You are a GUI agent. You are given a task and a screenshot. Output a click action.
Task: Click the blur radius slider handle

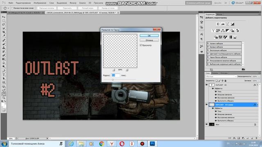(x=113, y=80)
